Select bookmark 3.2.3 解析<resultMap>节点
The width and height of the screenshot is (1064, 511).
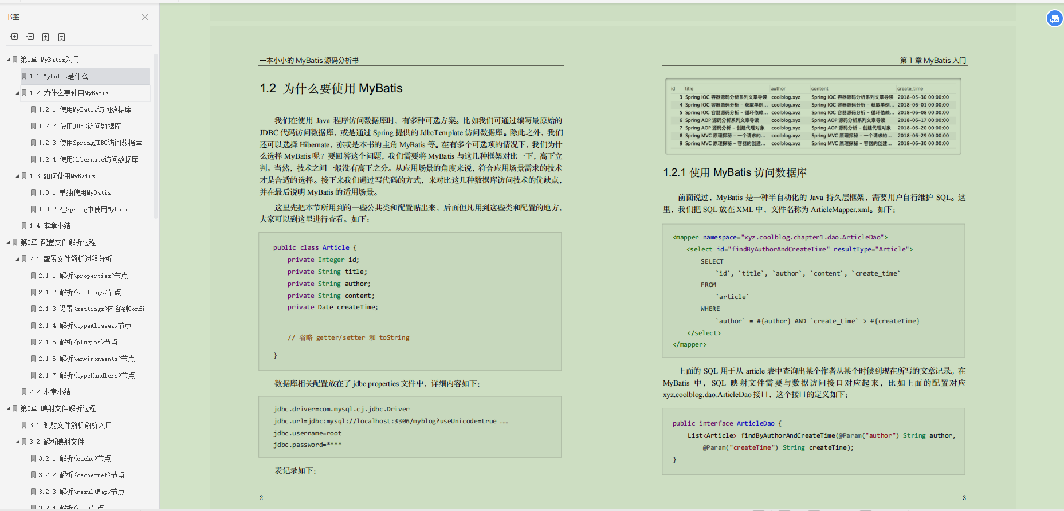click(82, 492)
